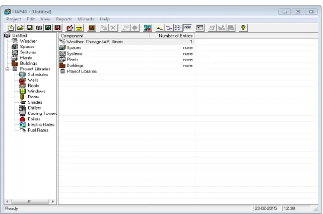Open the Help menu
The image size is (323, 214).
tap(105, 19)
